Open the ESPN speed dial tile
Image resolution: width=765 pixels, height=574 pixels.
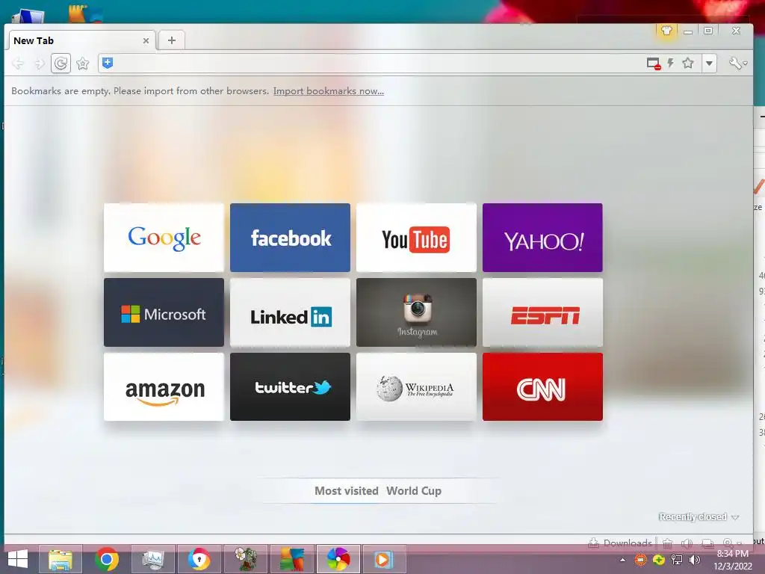542,312
